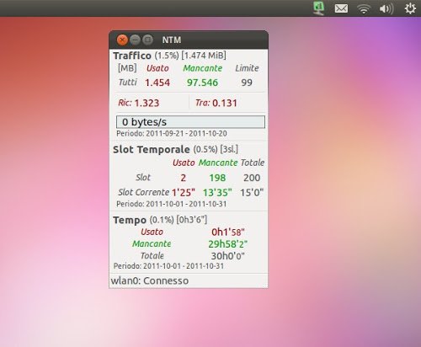Click the 0 bytes/s speed bar

pyautogui.click(x=190, y=122)
